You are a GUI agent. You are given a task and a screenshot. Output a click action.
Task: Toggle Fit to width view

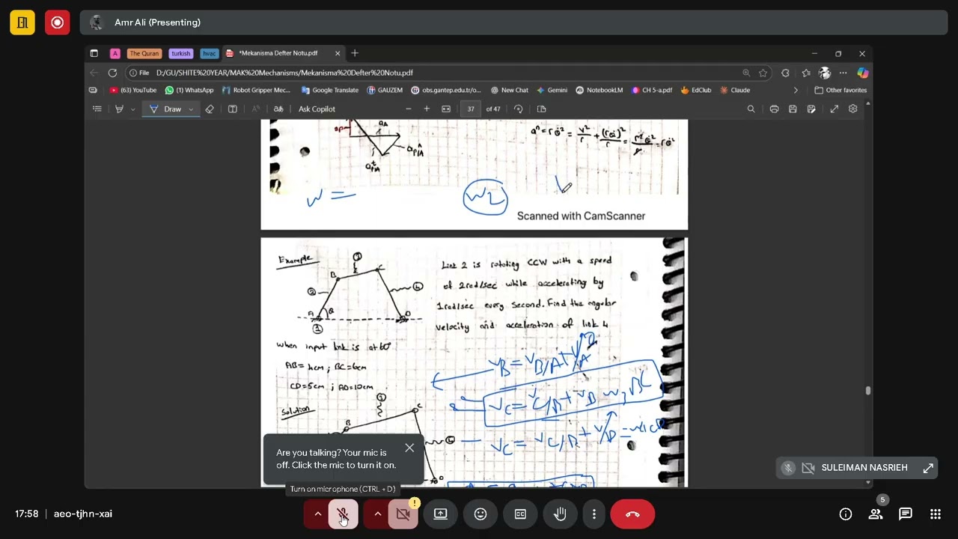pos(446,109)
